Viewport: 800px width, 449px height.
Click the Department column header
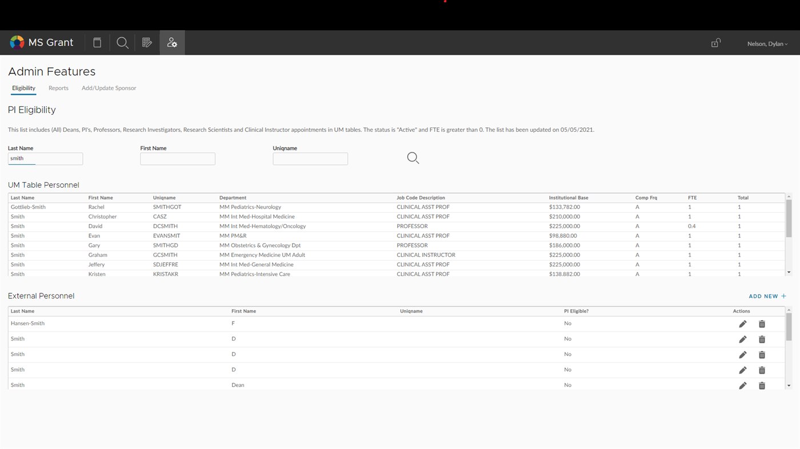233,197
